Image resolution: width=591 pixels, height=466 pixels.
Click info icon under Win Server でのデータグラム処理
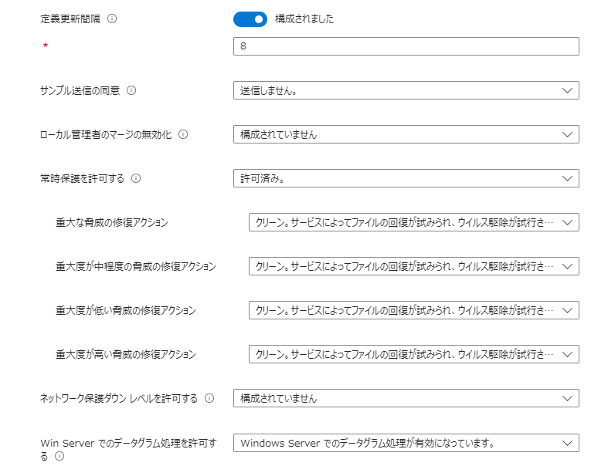59,457
